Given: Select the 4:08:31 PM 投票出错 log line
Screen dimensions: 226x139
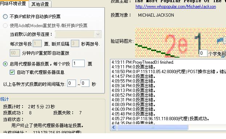Looking at the screenshot, I should pyautogui.click(x=133, y=100).
